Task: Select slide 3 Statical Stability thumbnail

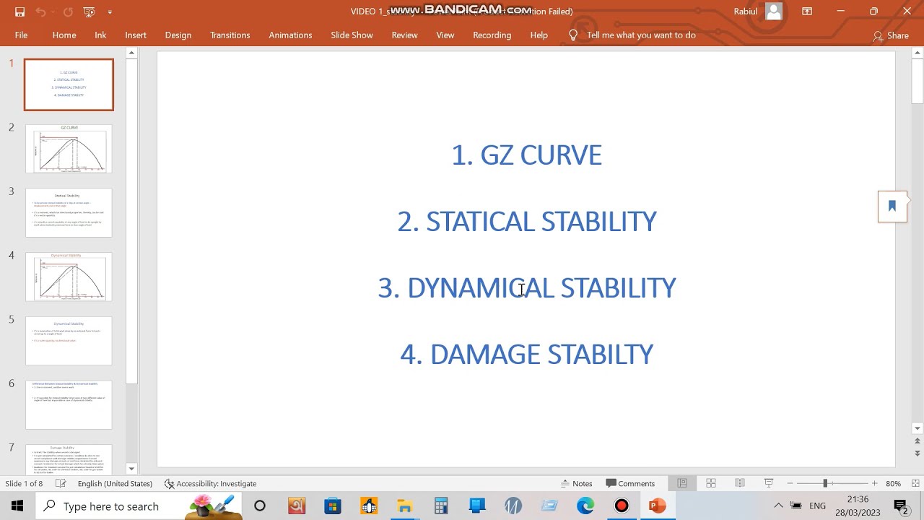Action: tap(69, 212)
